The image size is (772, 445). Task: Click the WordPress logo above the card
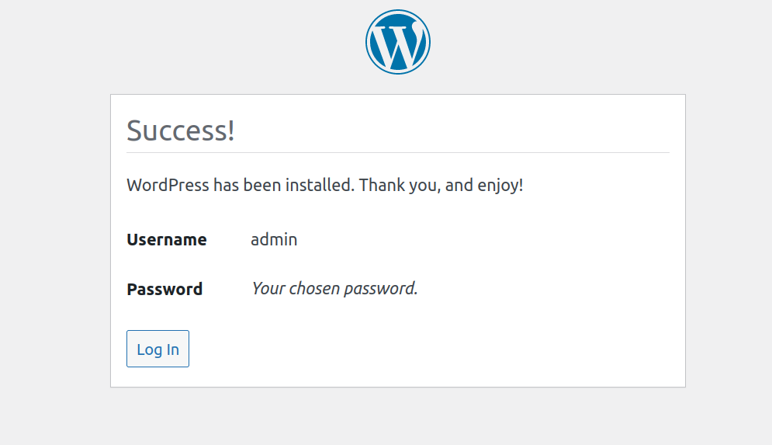(398, 42)
